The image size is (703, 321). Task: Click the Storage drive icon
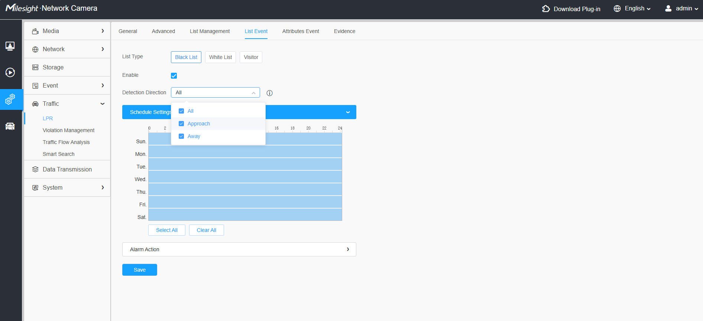pos(35,67)
